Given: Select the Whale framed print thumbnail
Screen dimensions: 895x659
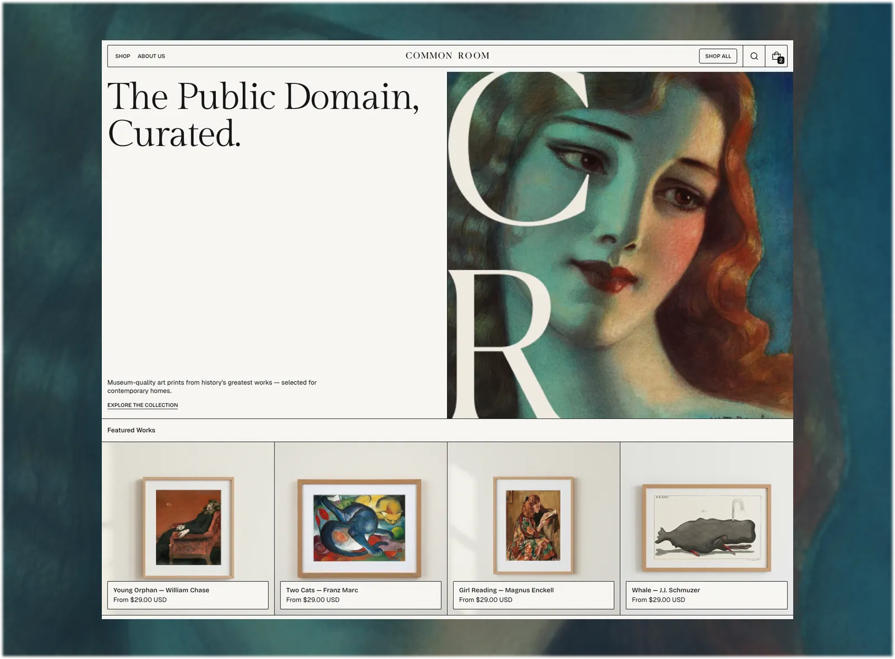Looking at the screenshot, I should (x=706, y=528).
